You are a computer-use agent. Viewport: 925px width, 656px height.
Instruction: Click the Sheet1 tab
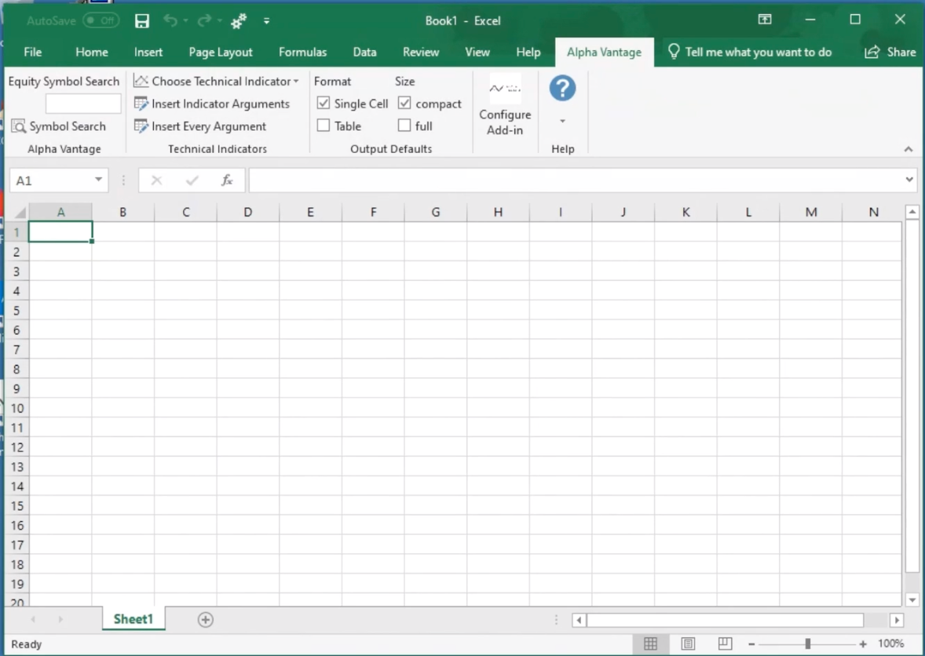(x=133, y=619)
